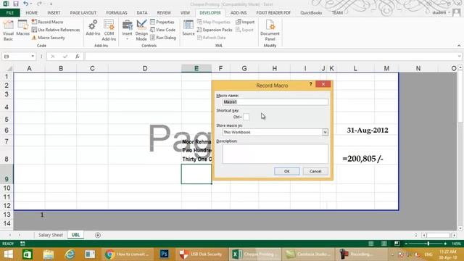Viewport: 464px width, 261px height.
Task: Click the Select All corner triangle
Action: 9,69
